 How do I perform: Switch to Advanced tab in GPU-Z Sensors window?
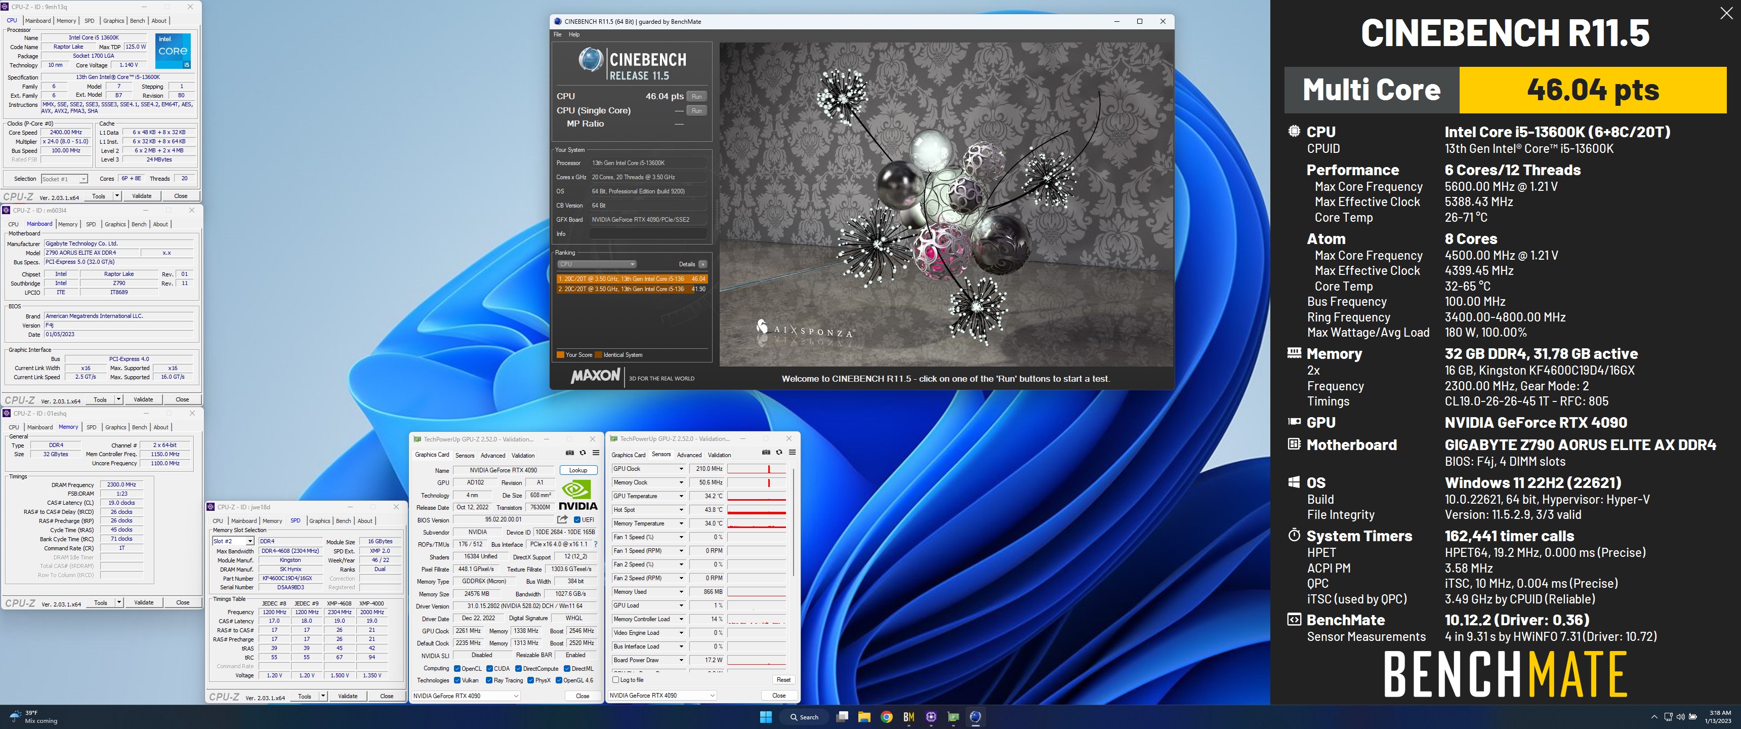pyautogui.click(x=689, y=455)
